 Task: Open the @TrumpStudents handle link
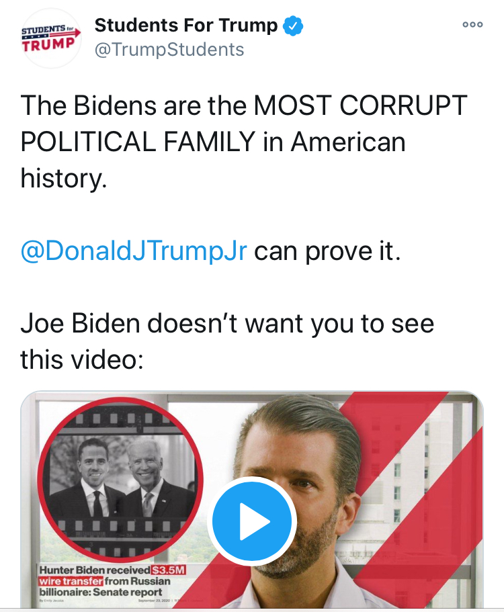click(x=169, y=50)
